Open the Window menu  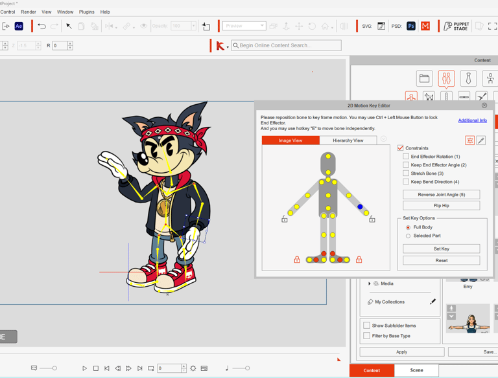65,12
